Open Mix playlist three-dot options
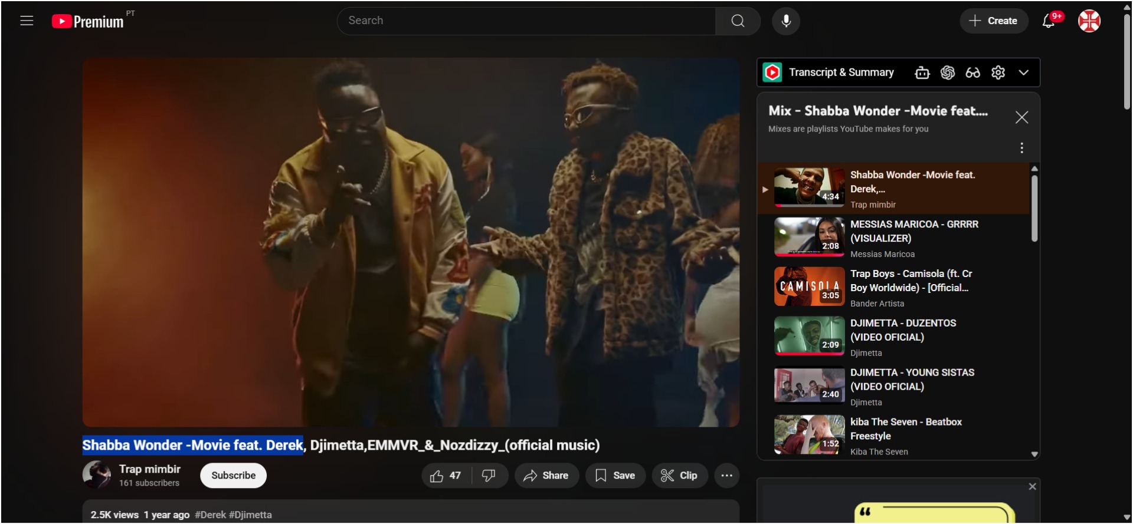 coord(1022,148)
